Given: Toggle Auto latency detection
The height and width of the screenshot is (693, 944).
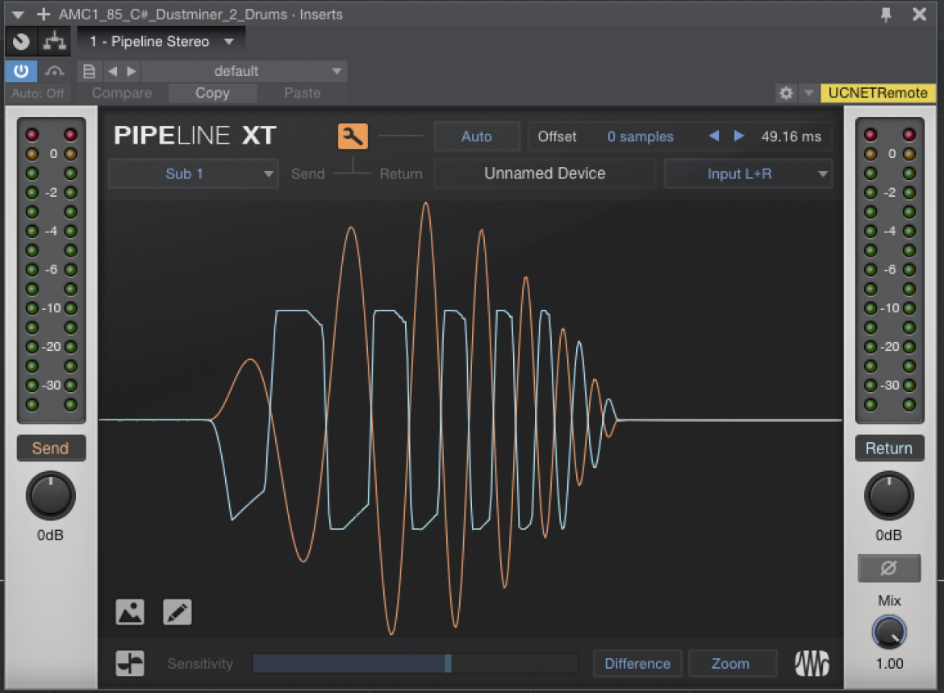Looking at the screenshot, I should pos(477,136).
